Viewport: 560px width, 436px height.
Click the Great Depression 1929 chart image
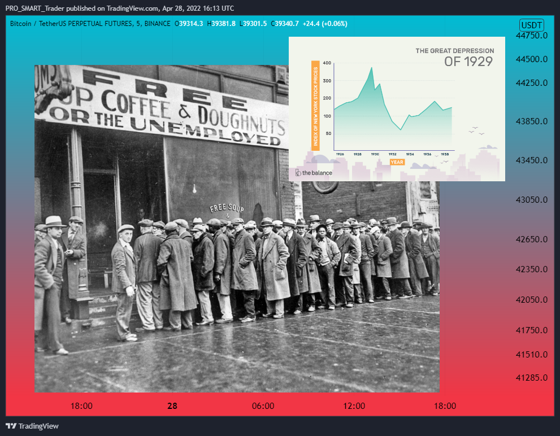pyautogui.click(x=397, y=109)
